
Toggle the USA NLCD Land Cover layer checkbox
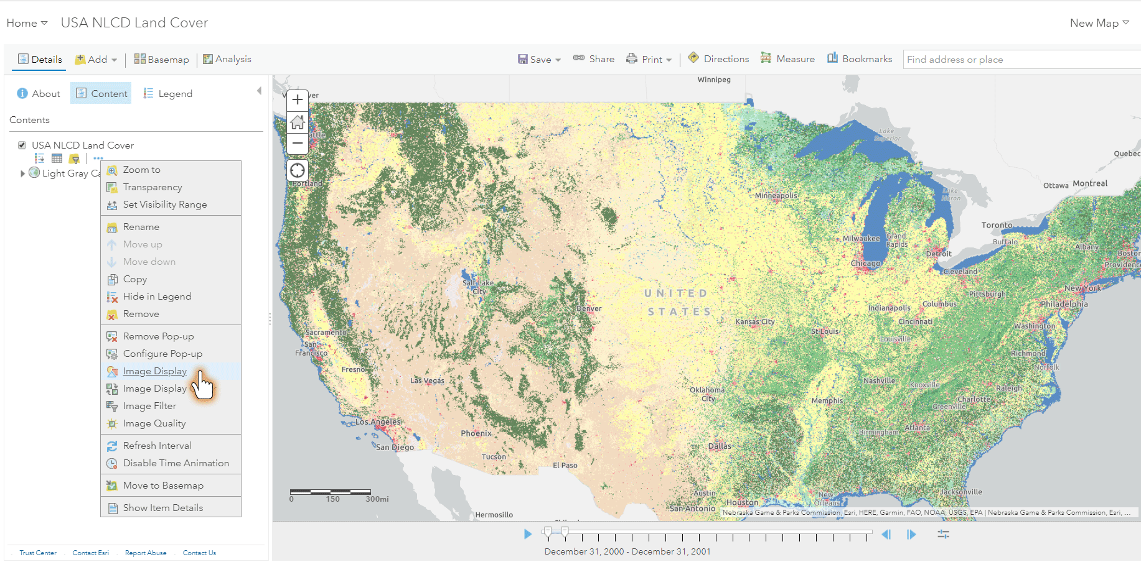tap(22, 145)
